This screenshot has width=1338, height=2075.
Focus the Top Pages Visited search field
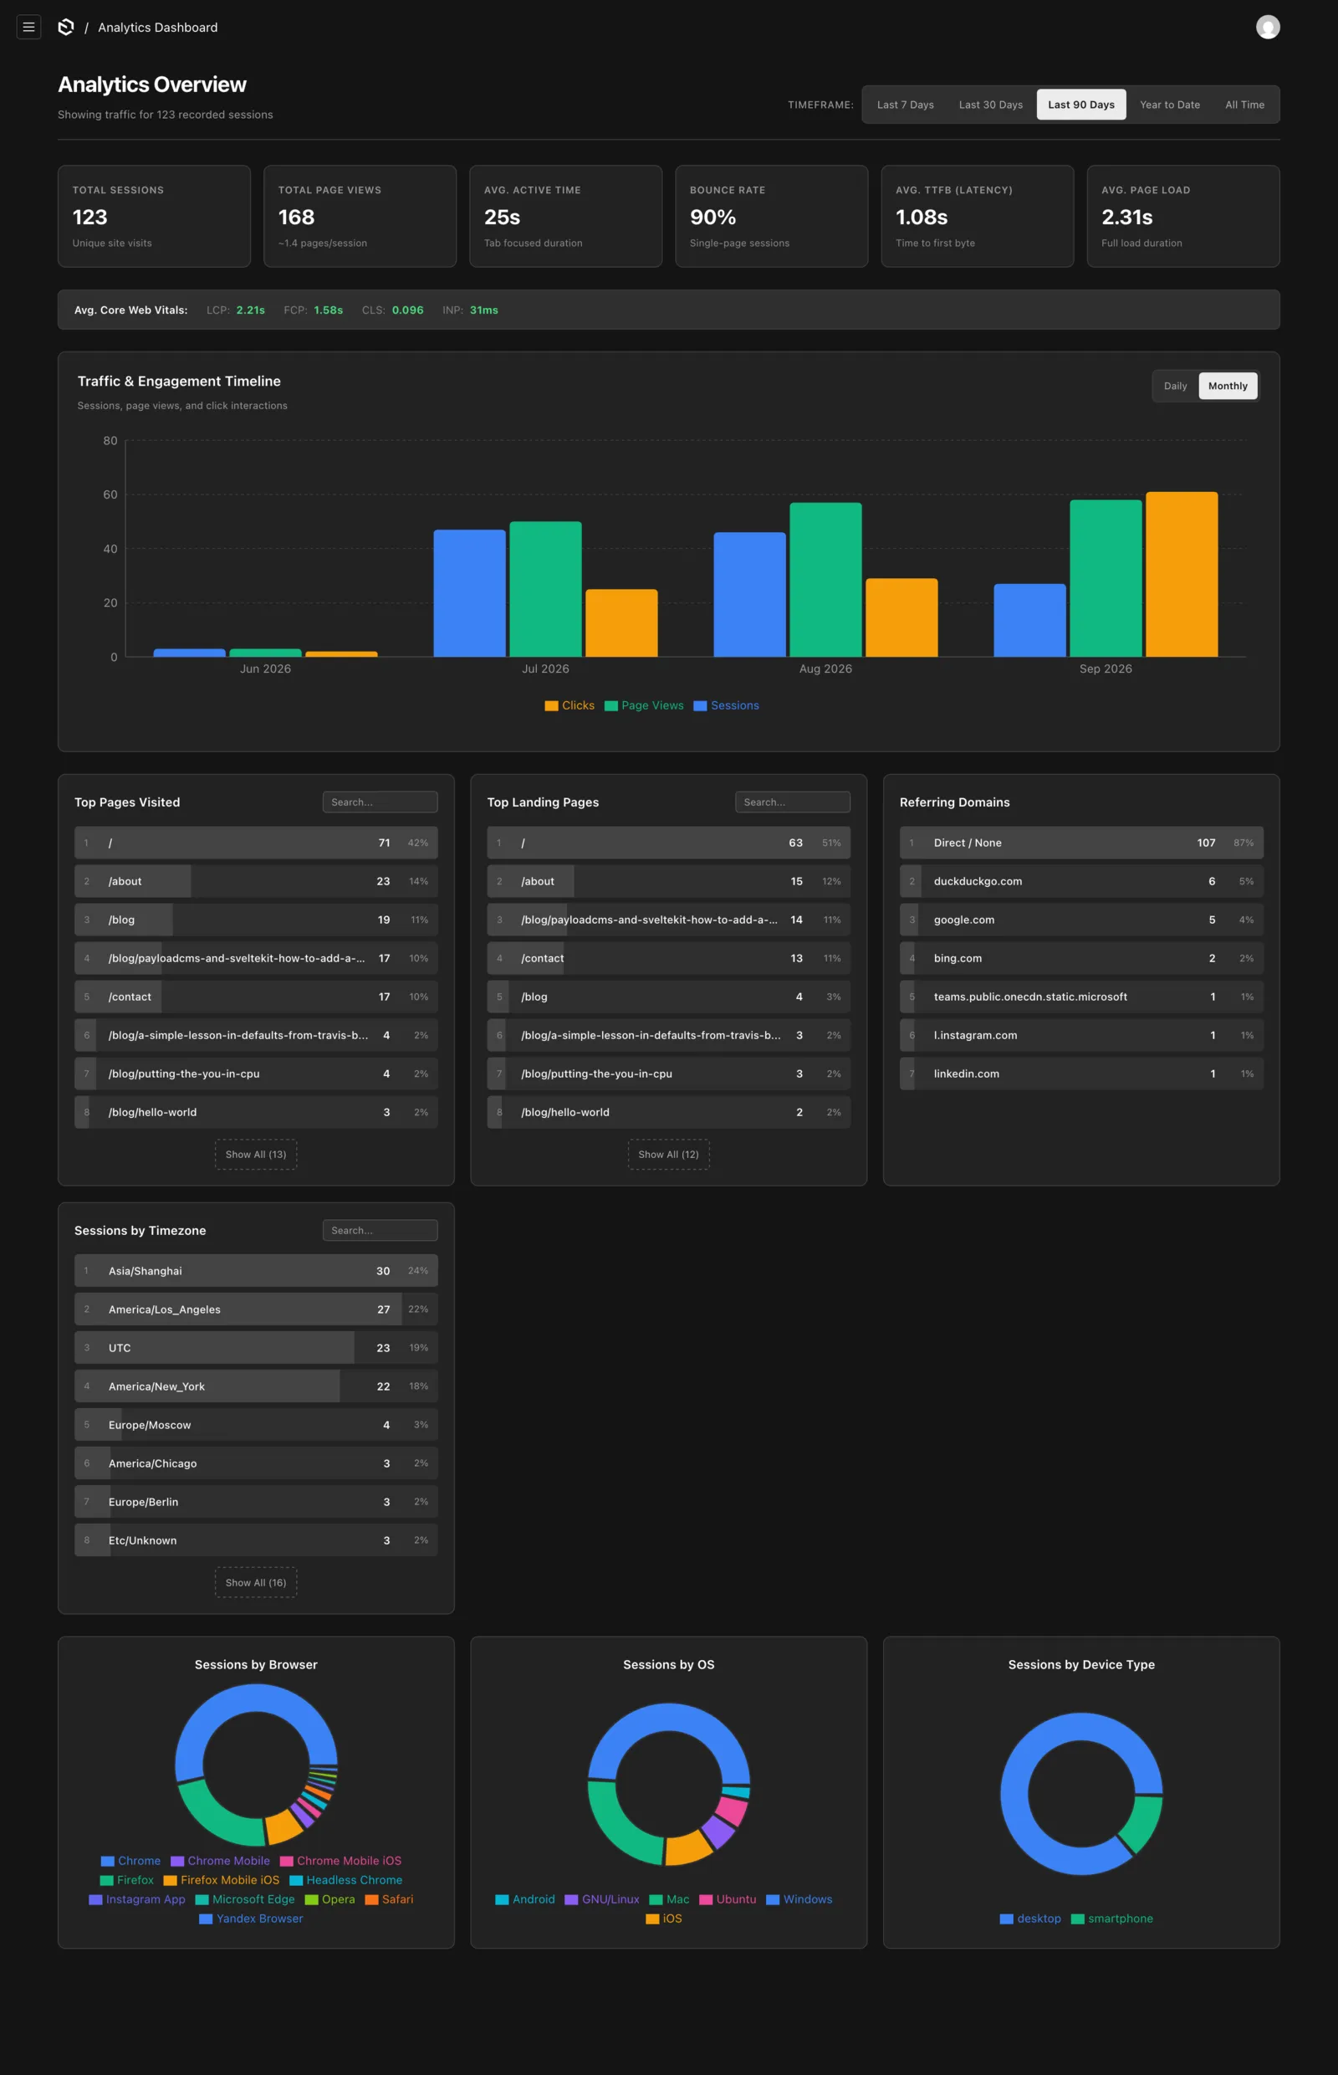[x=380, y=802]
